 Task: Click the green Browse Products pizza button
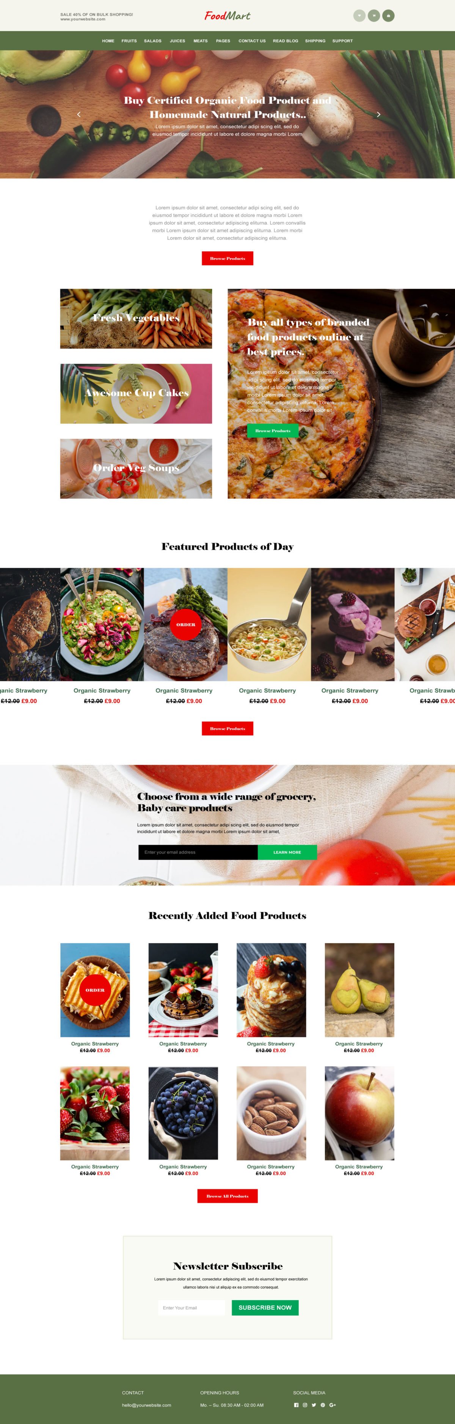pos(273,431)
